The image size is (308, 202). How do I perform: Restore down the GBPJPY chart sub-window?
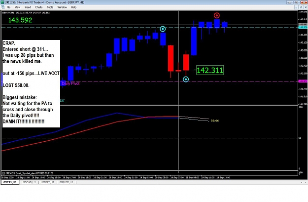point(301,7)
